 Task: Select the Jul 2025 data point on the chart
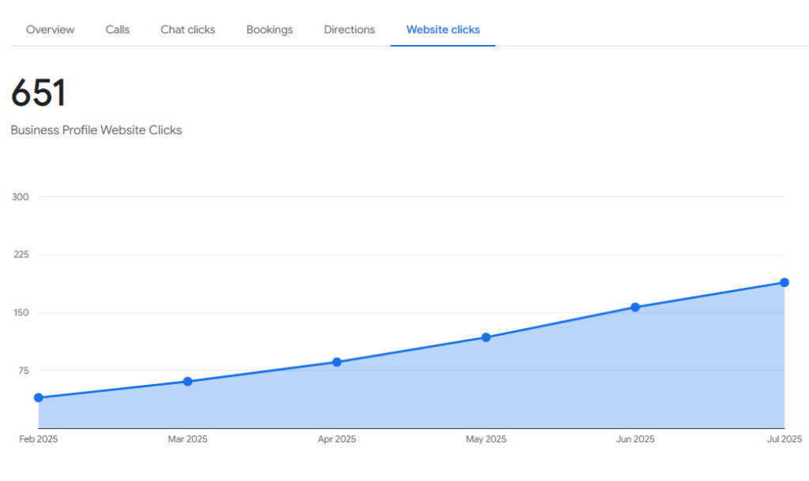tap(785, 282)
